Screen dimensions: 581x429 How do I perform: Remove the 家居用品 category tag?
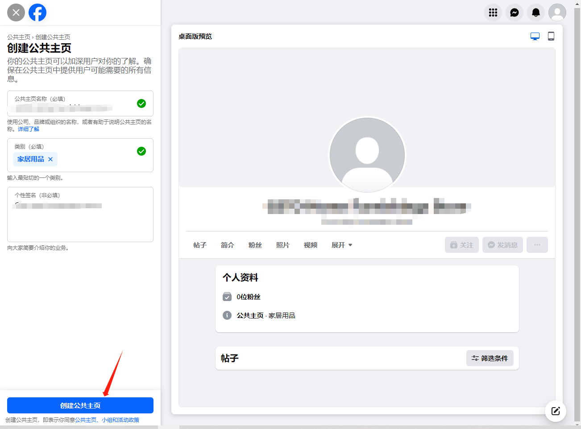pos(50,159)
